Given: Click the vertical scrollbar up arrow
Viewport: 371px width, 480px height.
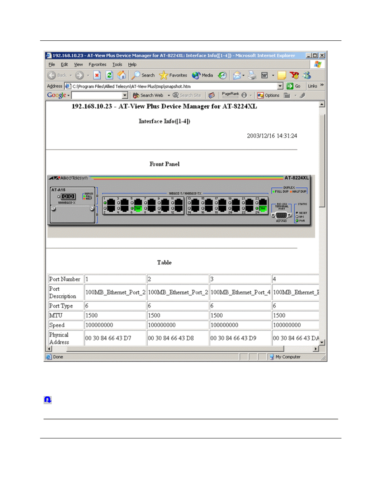Looking at the screenshot, I should 322,105.
